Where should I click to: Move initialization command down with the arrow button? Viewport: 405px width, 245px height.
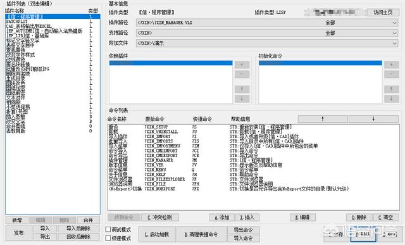point(391,99)
